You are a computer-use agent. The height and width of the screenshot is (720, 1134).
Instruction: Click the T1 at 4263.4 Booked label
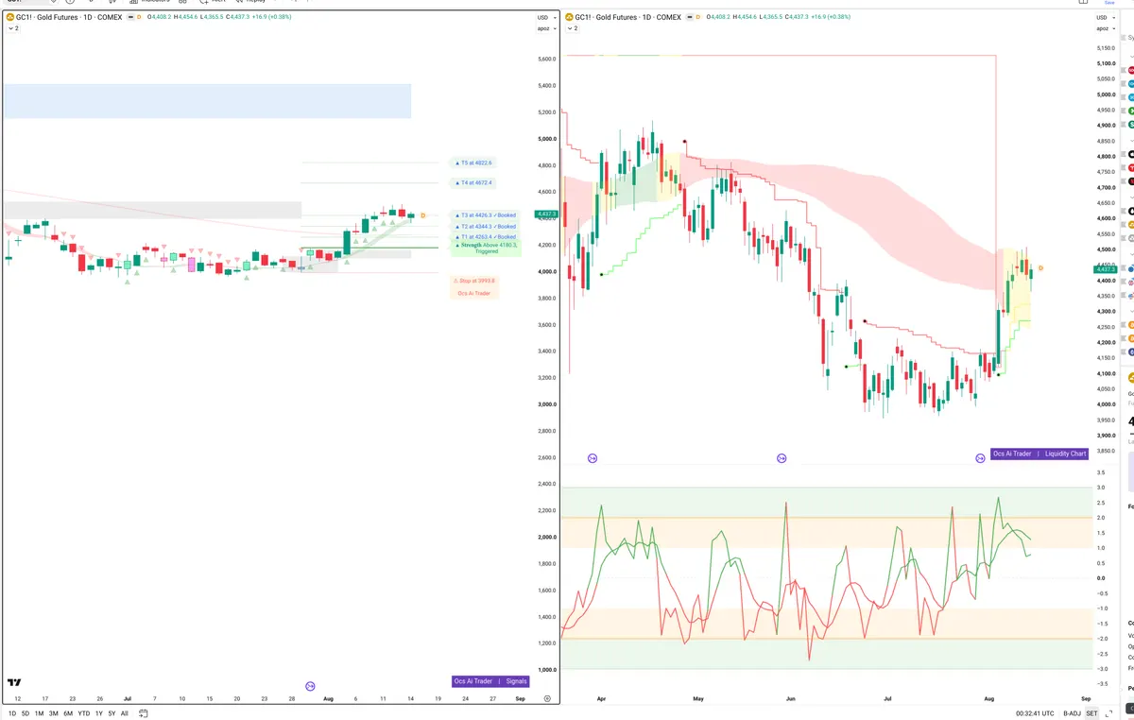[x=486, y=237]
